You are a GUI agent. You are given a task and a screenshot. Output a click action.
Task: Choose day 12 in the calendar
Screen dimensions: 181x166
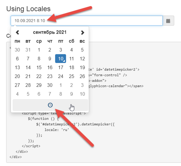click(82, 59)
